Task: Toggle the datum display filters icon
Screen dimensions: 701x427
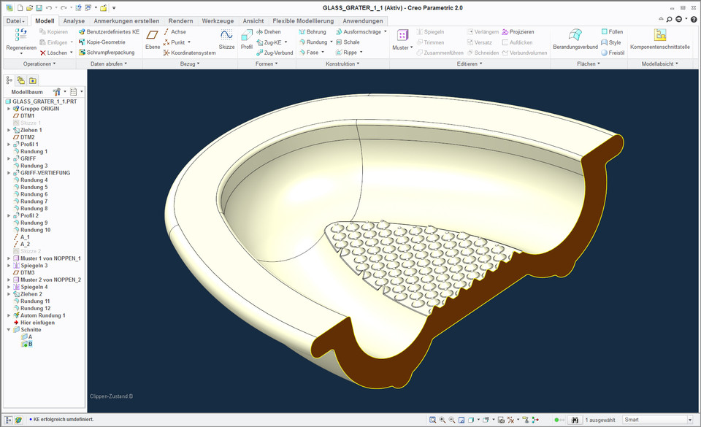Action: pos(511,420)
